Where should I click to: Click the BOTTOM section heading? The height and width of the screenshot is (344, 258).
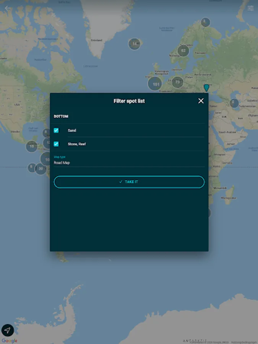coord(61,116)
